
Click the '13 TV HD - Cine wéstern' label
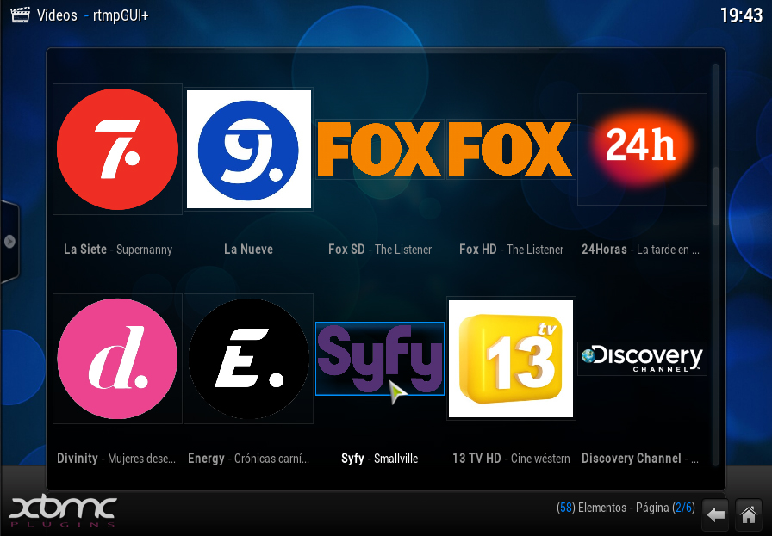[511, 459]
